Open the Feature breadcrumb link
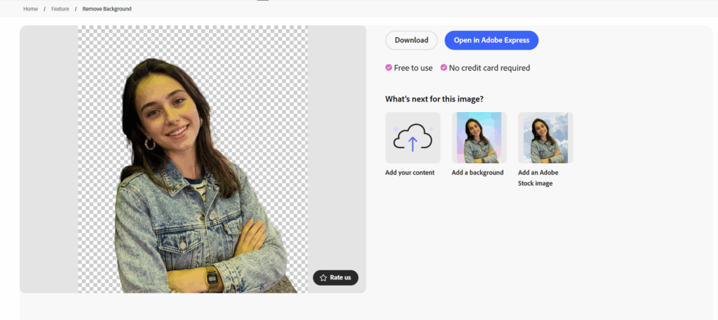This screenshot has height=320, width=718. 60,8
